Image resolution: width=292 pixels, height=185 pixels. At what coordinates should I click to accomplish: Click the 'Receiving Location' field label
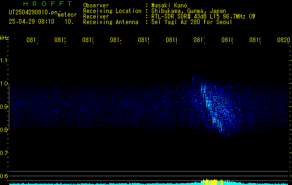click(x=112, y=11)
